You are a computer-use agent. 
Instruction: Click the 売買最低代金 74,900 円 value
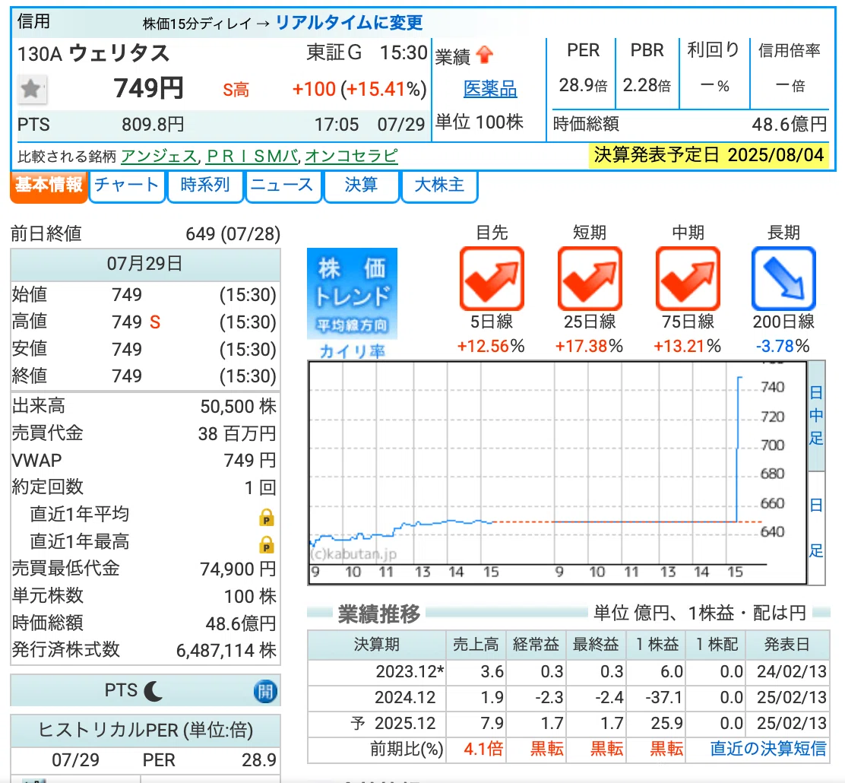[x=238, y=569]
